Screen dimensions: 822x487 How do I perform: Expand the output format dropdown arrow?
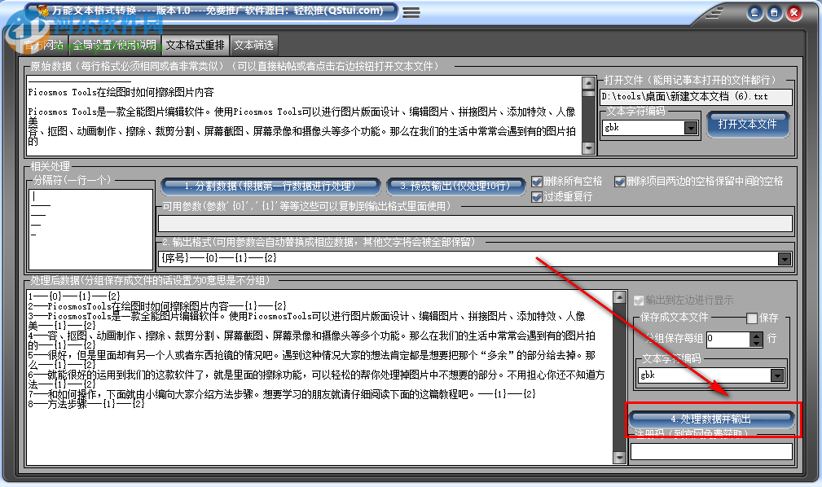785,259
